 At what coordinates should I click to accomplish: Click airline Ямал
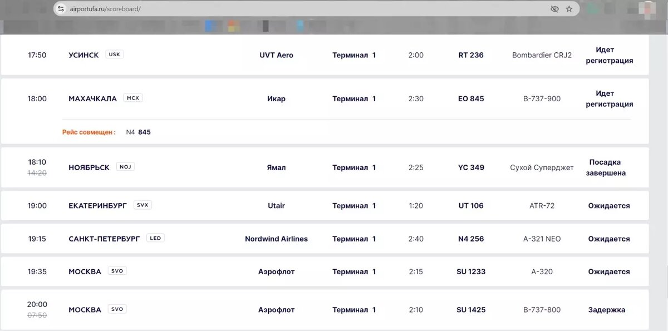pyautogui.click(x=276, y=167)
